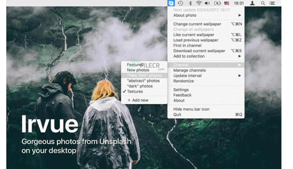Choose Download current wallpaper
Screen dimensions: 293x169
click(x=206, y=51)
